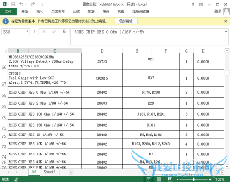
Task: Select row 68 header
Action: point(4,92)
